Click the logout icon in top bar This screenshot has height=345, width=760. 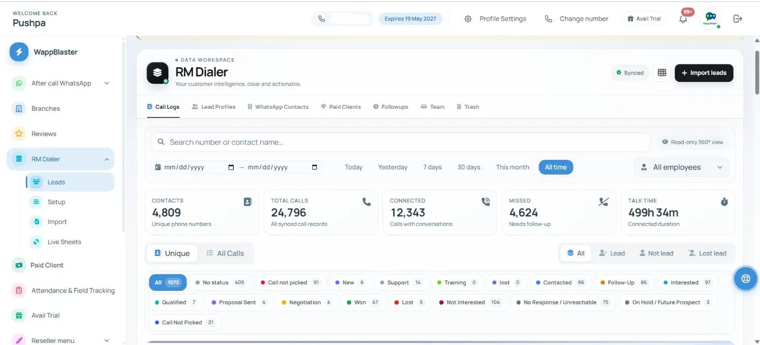738,19
